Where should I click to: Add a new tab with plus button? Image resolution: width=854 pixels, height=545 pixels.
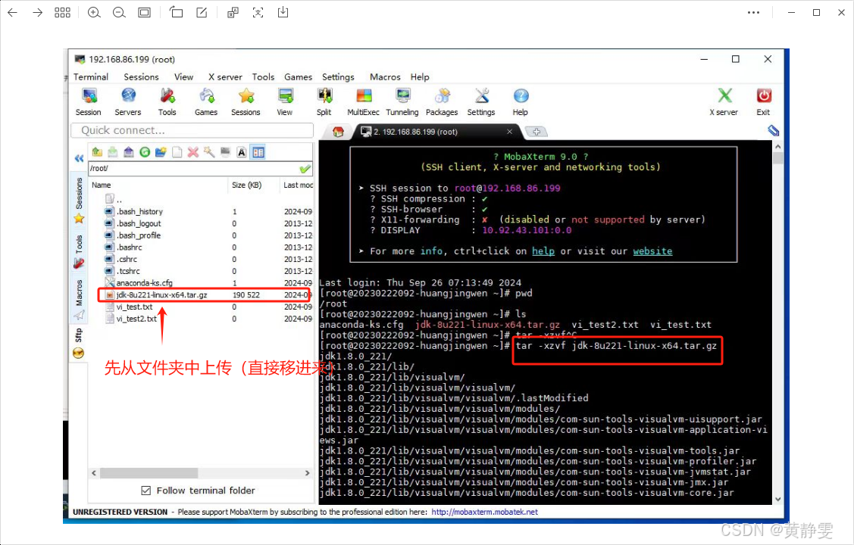pyautogui.click(x=536, y=132)
